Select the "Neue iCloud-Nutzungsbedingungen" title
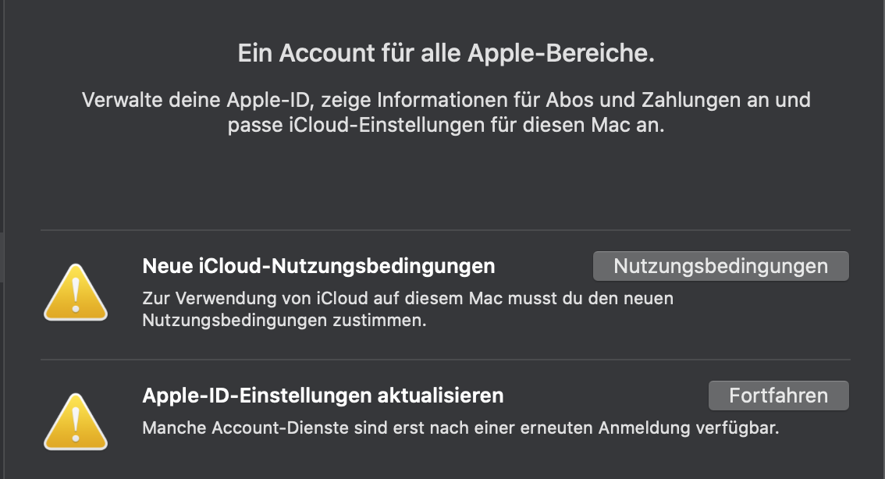885x479 pixels. point(318,266)
